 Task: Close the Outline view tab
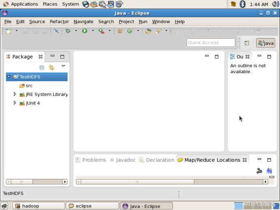pos(247,56)
